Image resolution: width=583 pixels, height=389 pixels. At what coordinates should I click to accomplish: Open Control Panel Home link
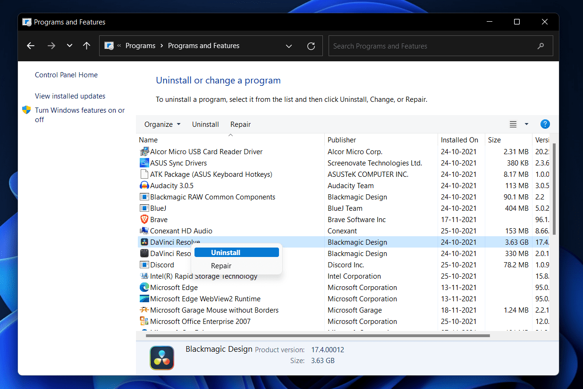point(66,75)
